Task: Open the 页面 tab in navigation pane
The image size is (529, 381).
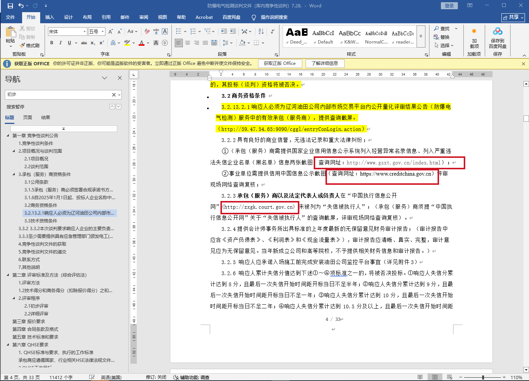Action: point(28,118)
